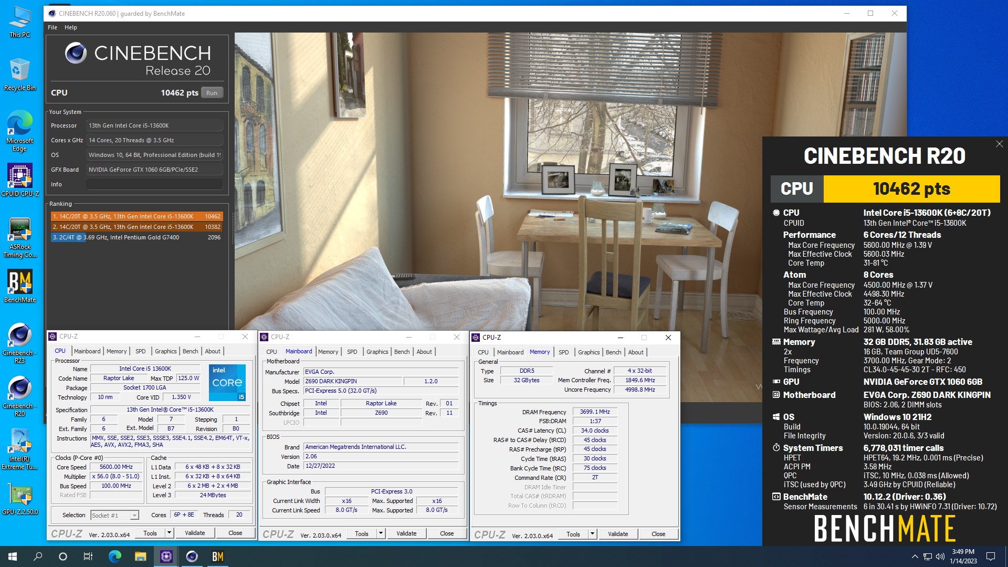Open Task View on taskbar
This screenshot has height=567, width=1008.
88,556
